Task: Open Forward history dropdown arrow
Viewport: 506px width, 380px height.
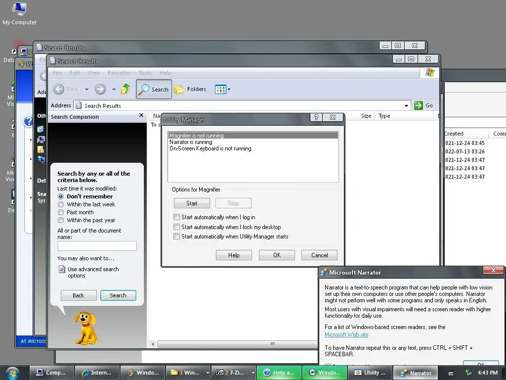Action: (x=114, y=89)
